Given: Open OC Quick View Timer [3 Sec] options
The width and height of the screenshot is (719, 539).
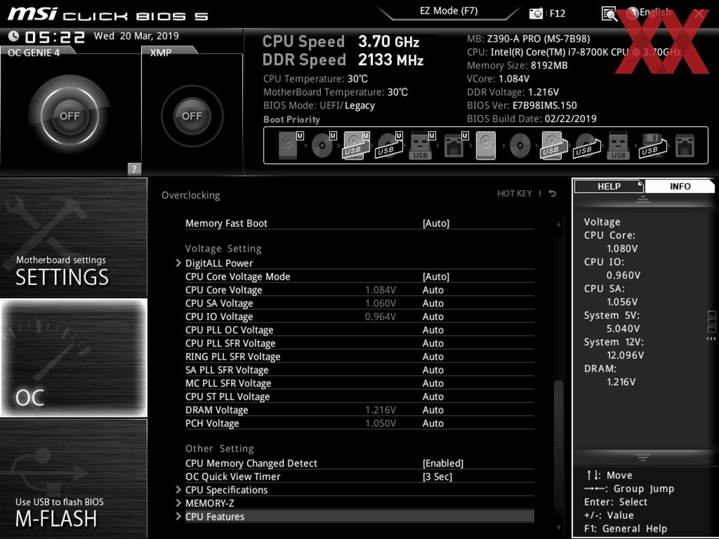Looking at the screenshot, I should 437,476.
